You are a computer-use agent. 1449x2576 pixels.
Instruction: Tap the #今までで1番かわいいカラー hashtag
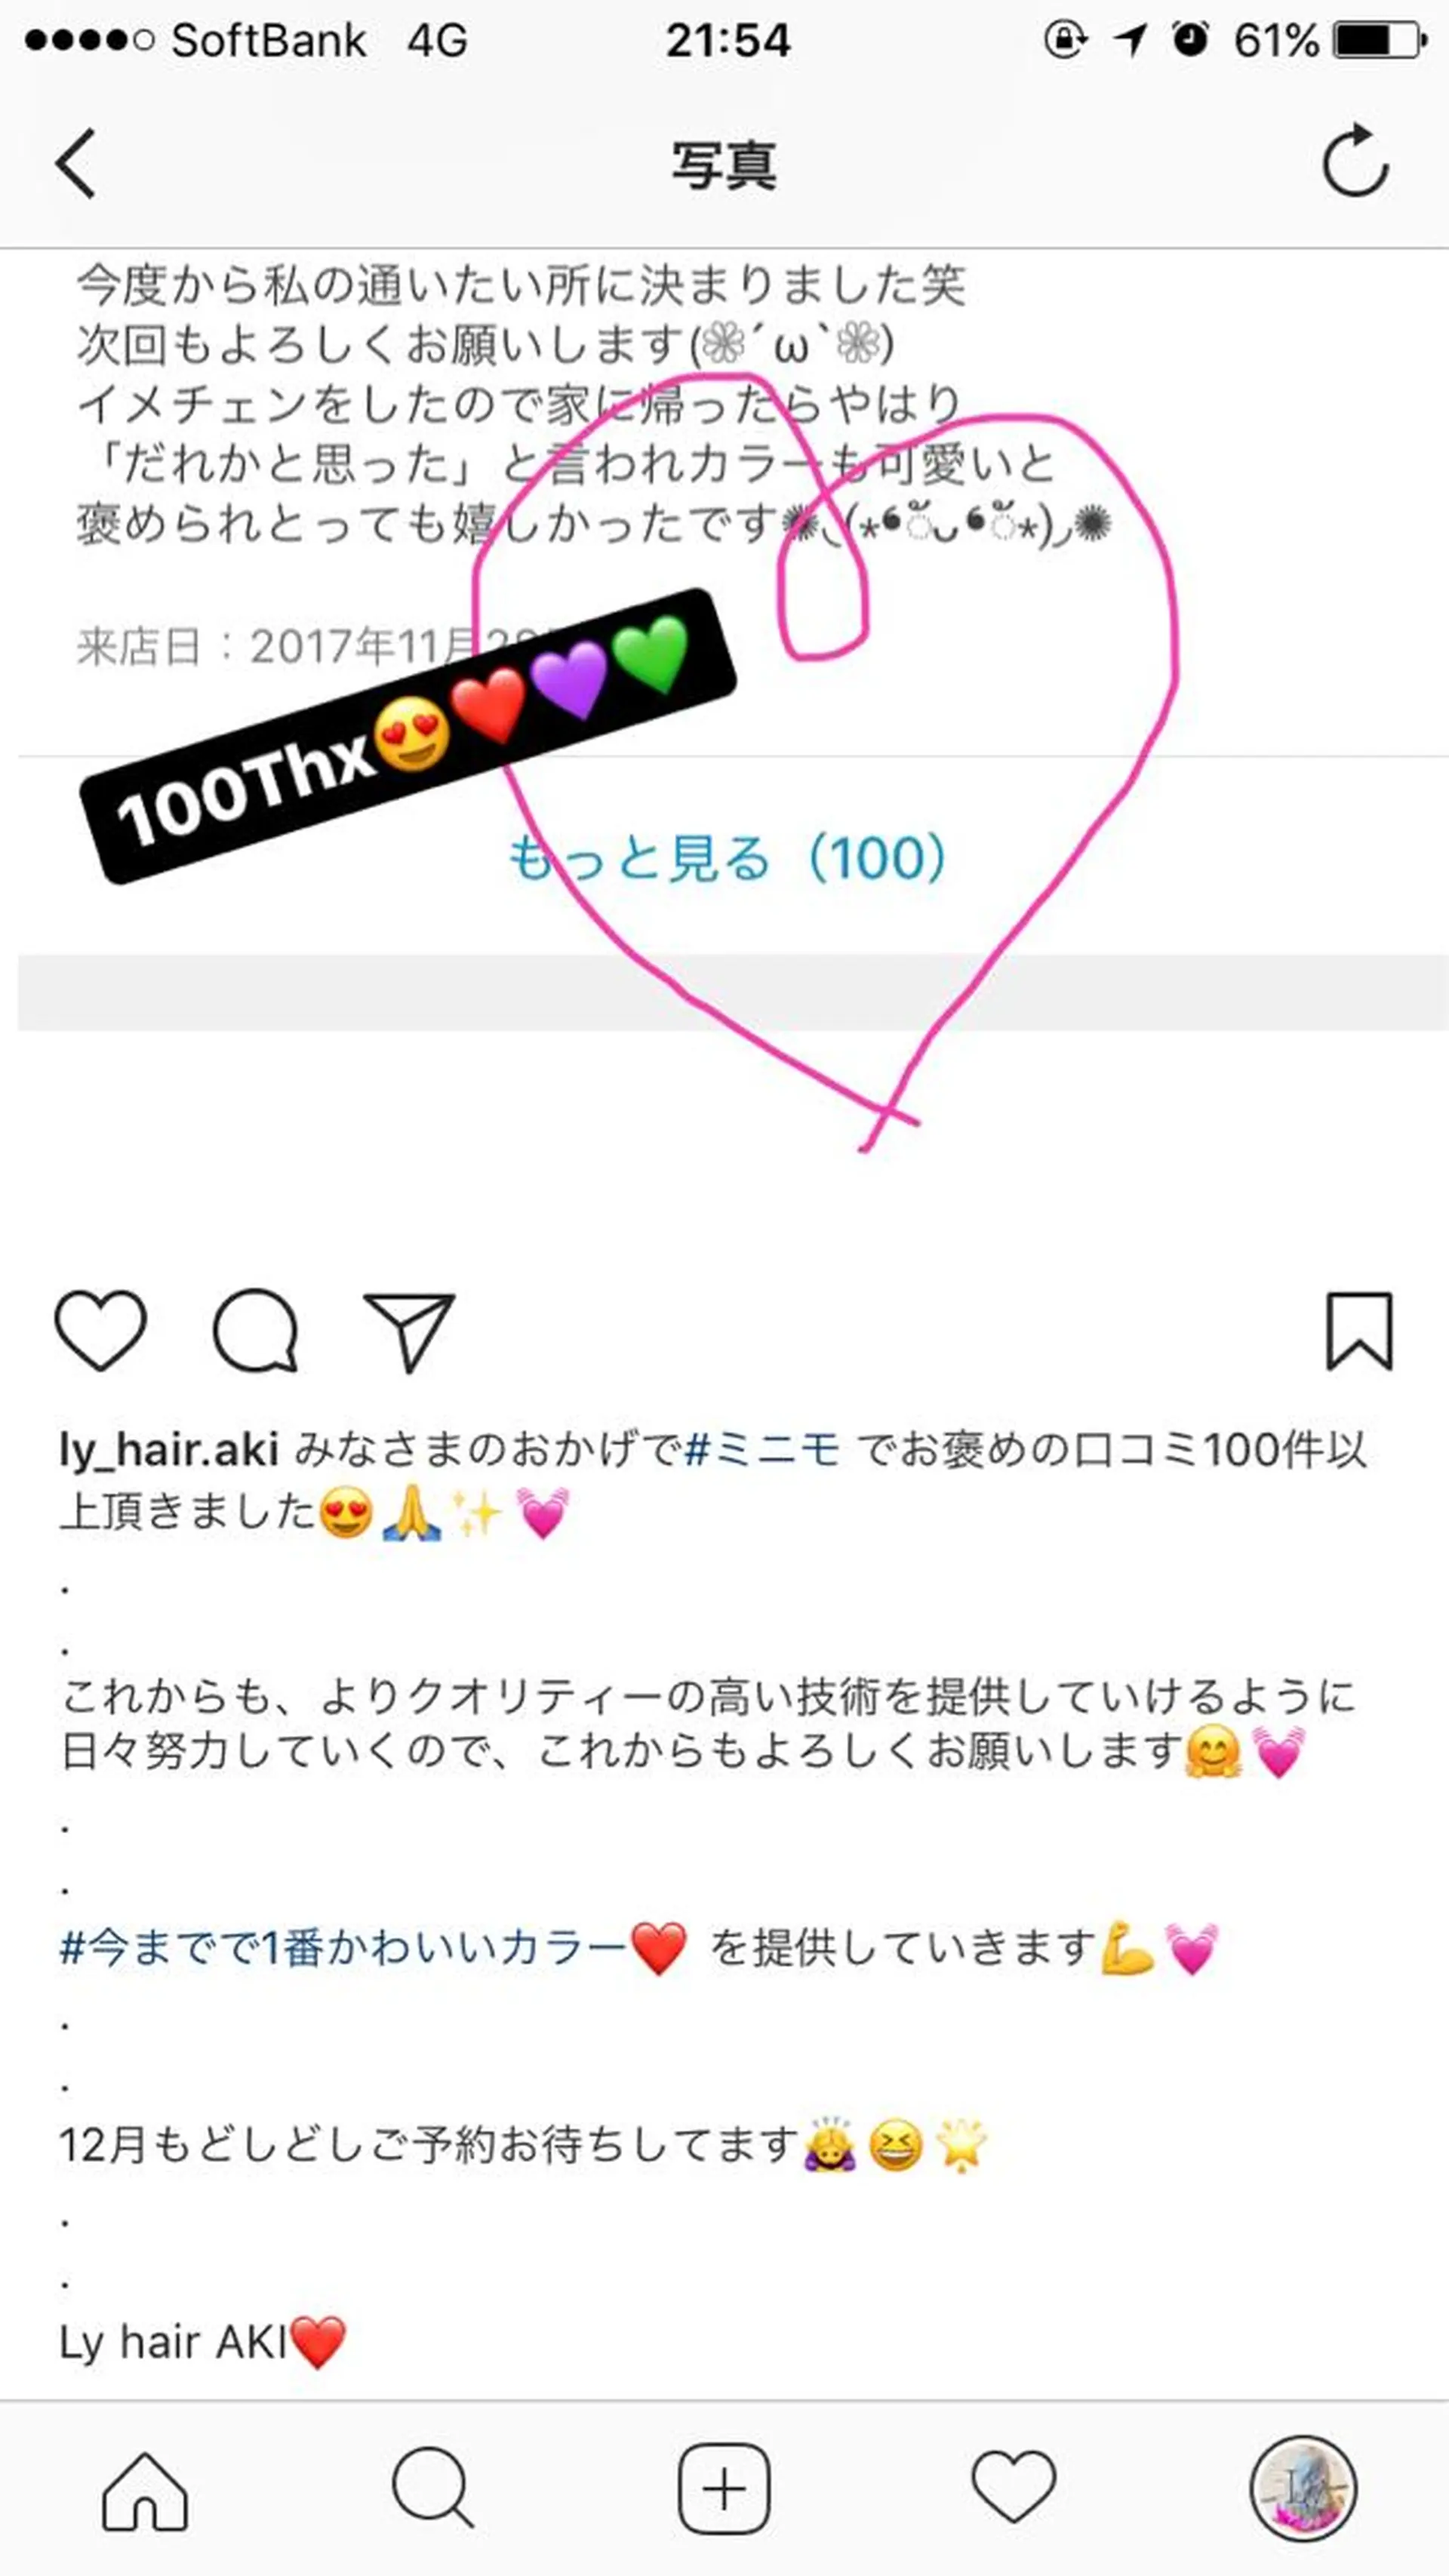click(343, 1948)
